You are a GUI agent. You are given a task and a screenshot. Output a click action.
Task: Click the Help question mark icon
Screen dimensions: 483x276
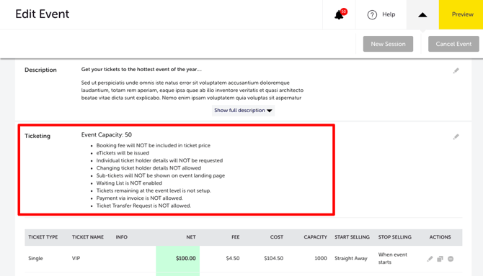coord(372,14)
